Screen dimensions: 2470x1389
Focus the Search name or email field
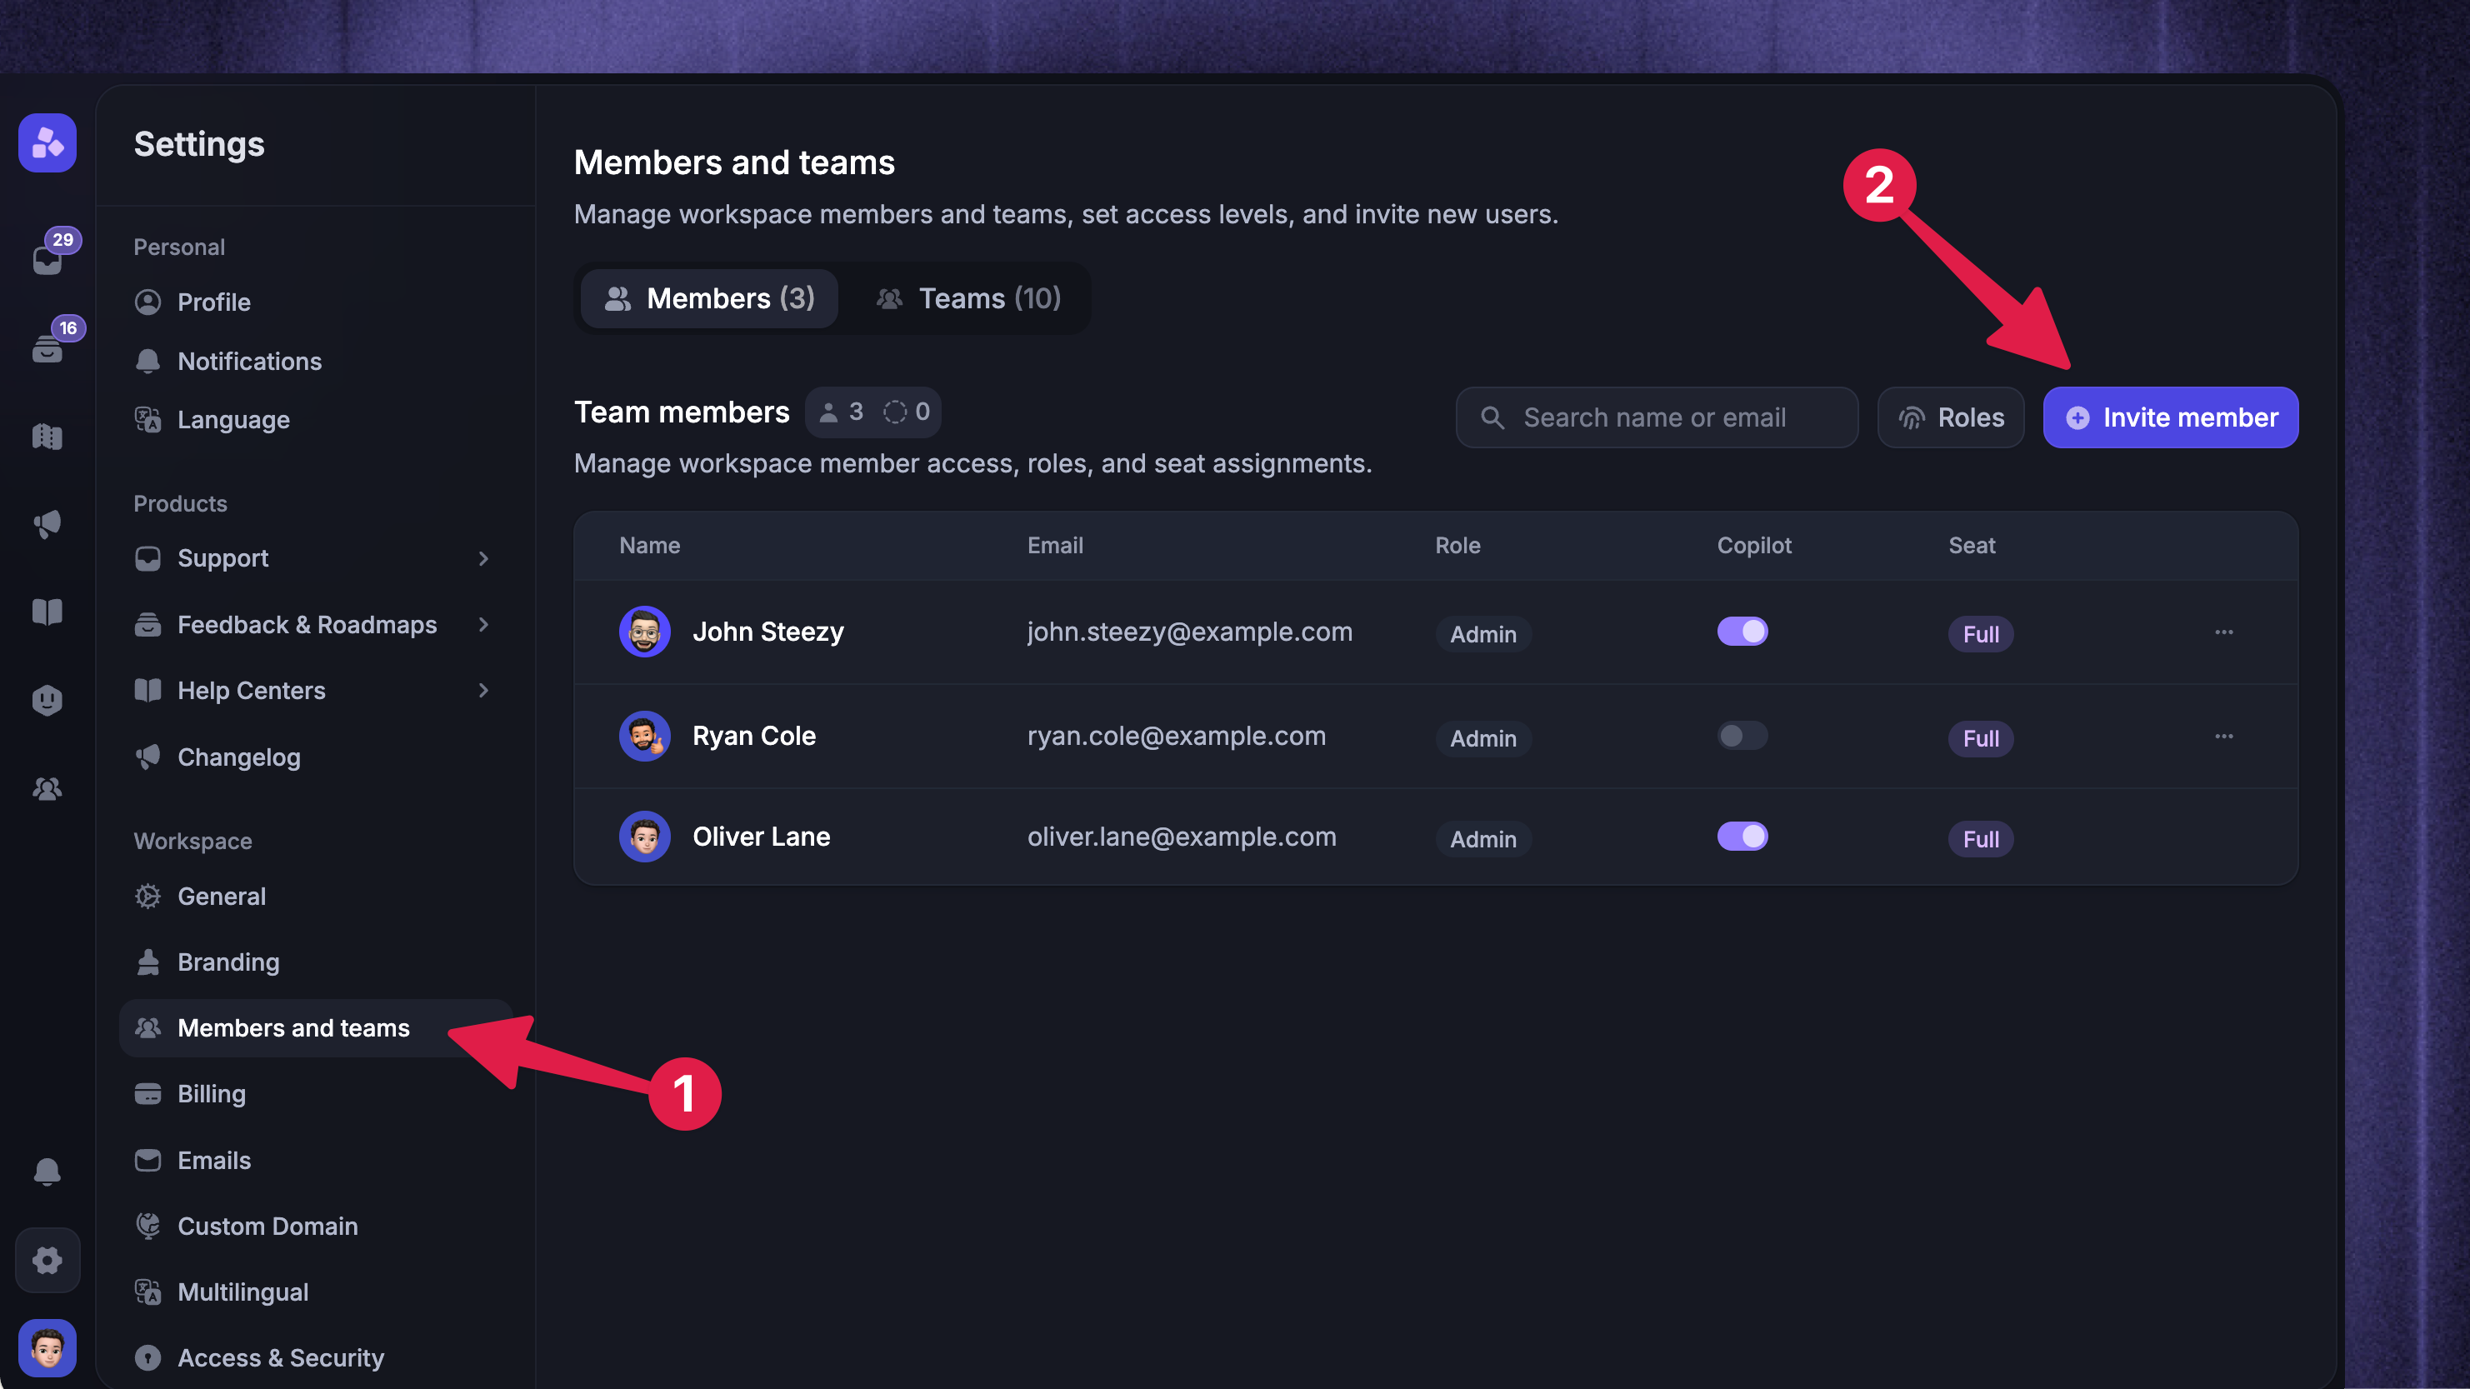pyautogui.click(x=1656, y=417)
